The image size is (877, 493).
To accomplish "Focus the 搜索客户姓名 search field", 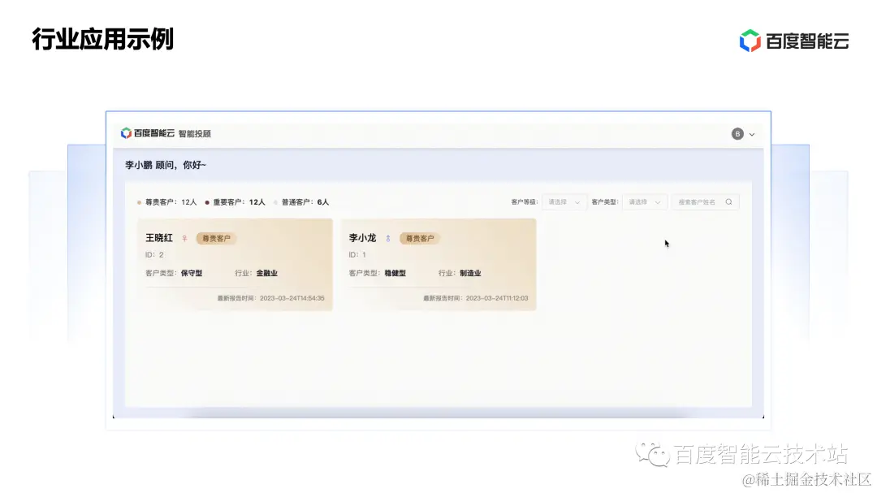I will pos(705,202).
